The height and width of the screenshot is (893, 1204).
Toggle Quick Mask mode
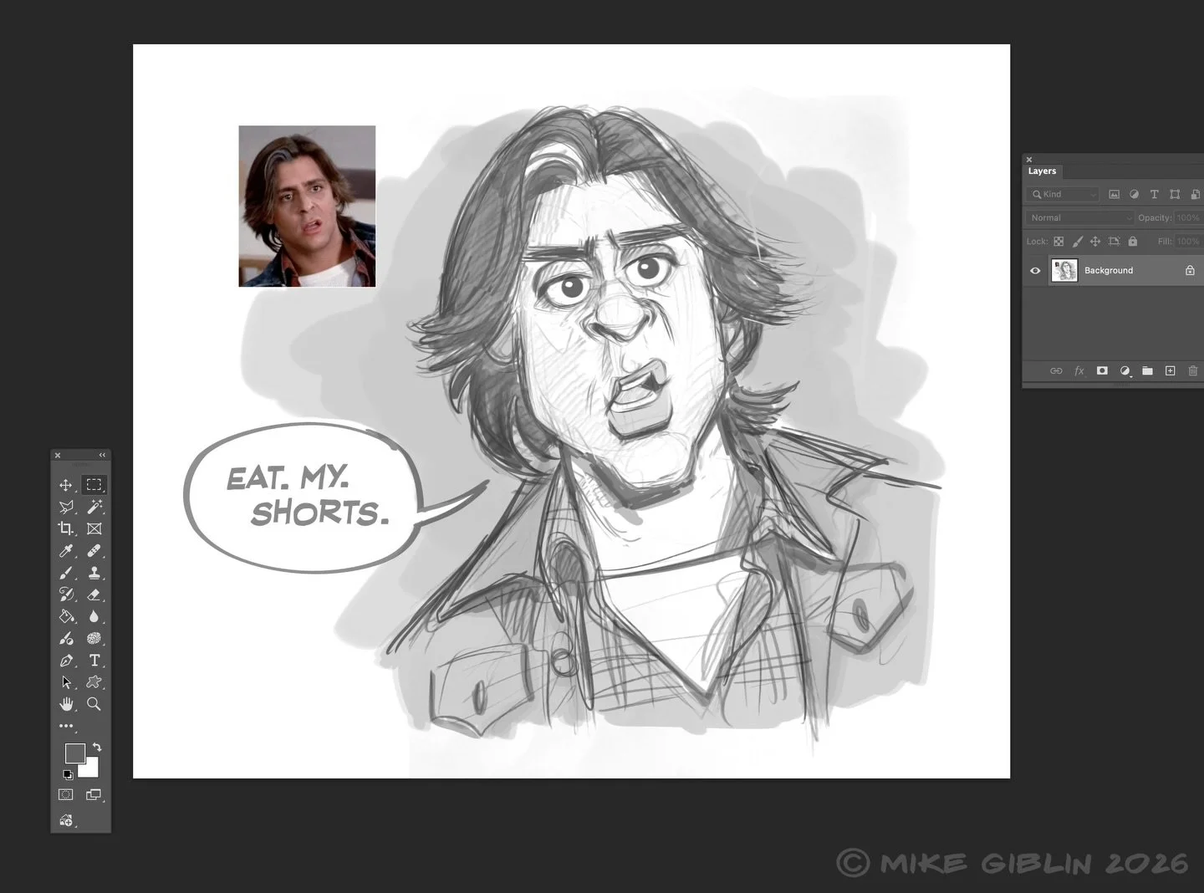66,794
